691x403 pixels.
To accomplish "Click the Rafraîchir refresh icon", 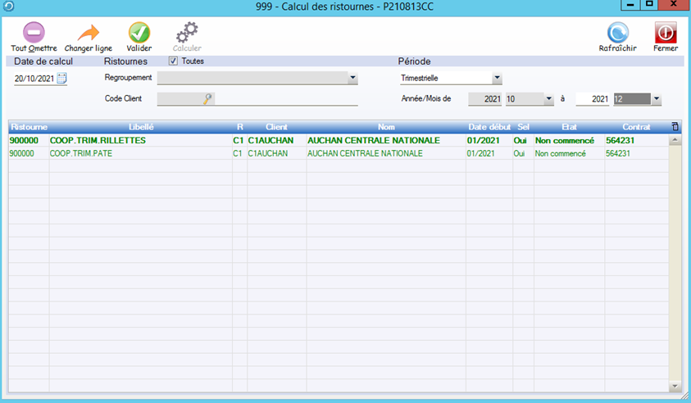I will (617, 33).
